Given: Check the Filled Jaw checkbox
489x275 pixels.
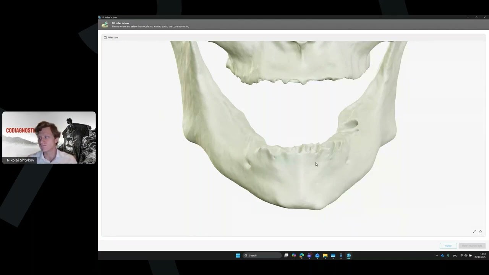Looking at the screenshot, I should click(x=105, y=37).
